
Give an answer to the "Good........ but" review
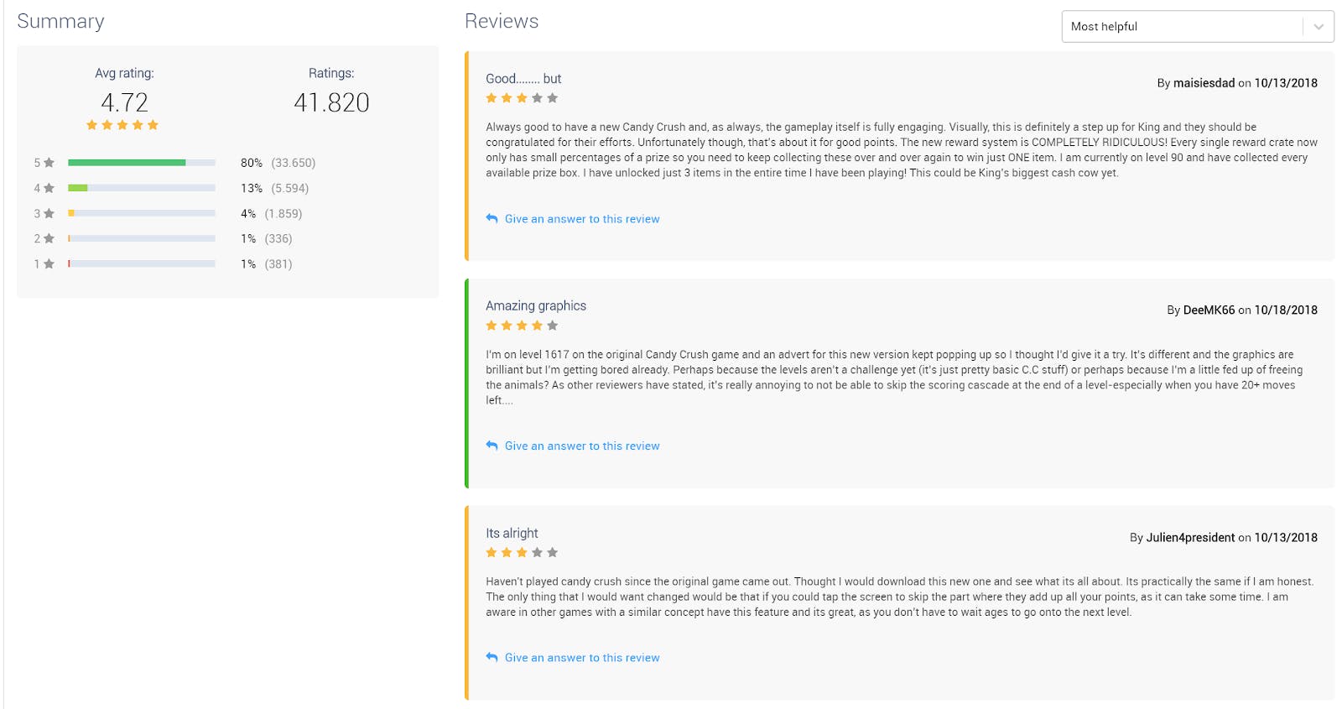coord(582,219)
